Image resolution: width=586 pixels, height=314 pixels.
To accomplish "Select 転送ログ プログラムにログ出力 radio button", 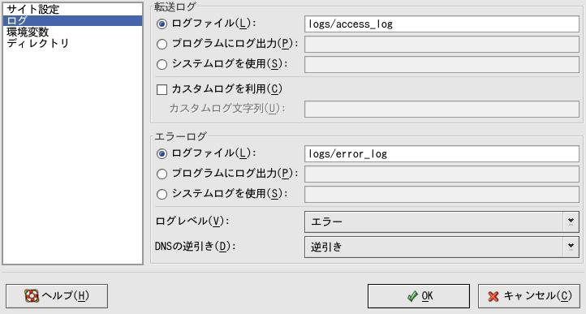I will (x=162, y=44).
